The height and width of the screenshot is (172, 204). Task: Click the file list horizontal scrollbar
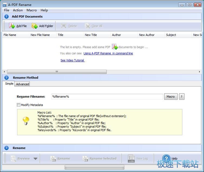57,72
